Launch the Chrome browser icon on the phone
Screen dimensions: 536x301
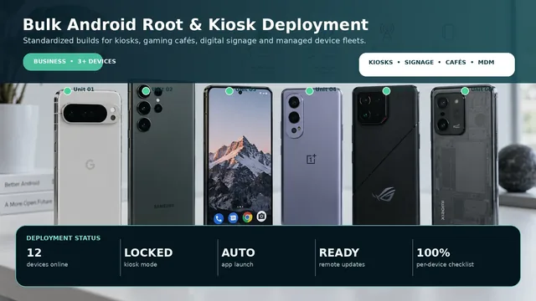[x=247, y=217]
